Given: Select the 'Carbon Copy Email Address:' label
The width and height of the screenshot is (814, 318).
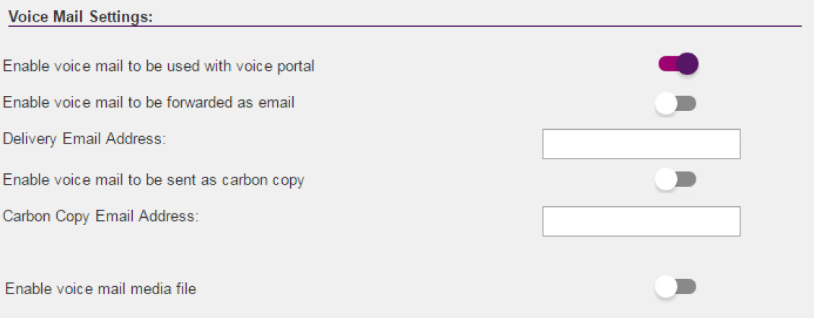Looking at the screenshot, I should (100, 215).
